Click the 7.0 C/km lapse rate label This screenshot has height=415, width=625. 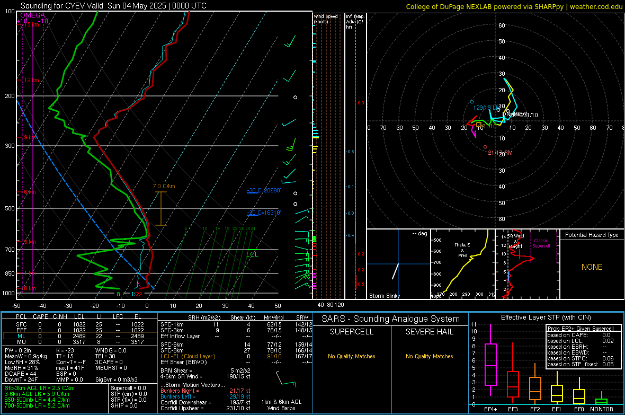click(x=164, y=187)
